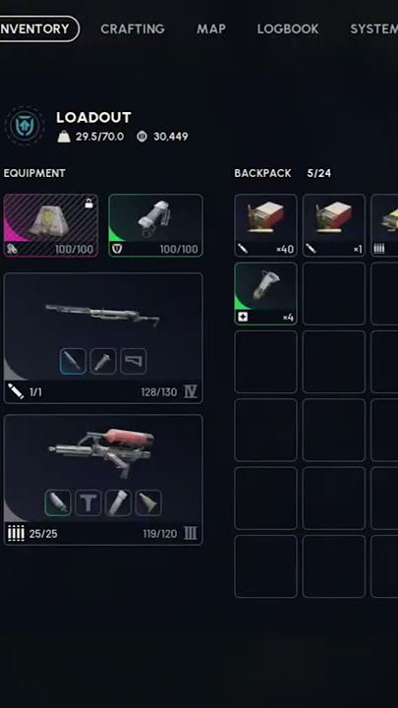Click the lock icon on augment slot

coord(89,204)
